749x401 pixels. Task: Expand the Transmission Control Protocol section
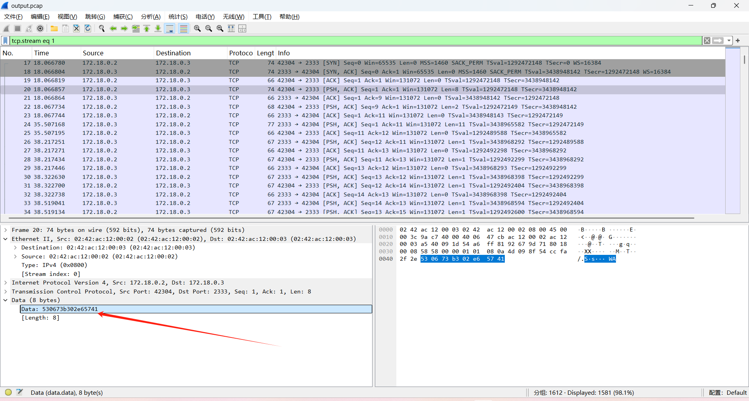pyautogui.click(x=6, y=291)
